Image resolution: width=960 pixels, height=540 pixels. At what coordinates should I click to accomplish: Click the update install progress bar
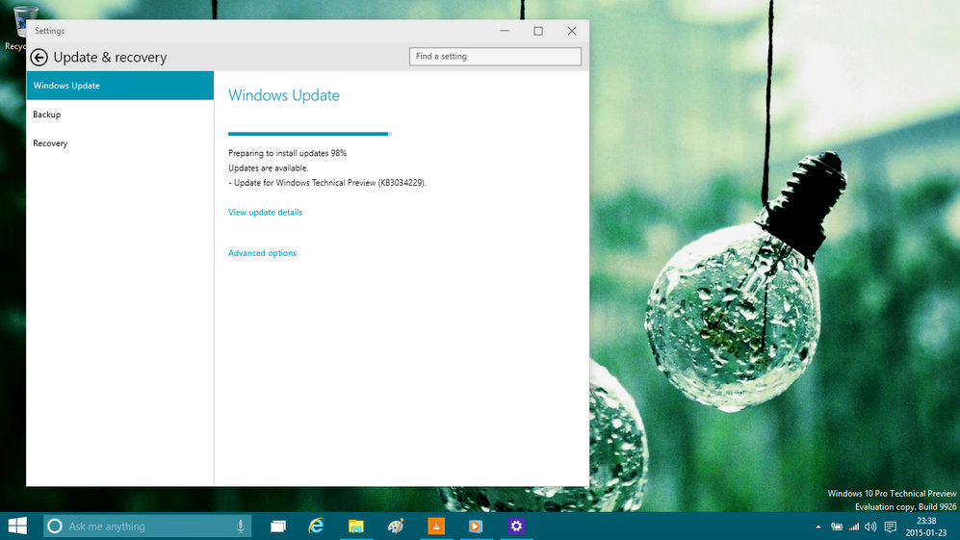[x=309, y=134]
